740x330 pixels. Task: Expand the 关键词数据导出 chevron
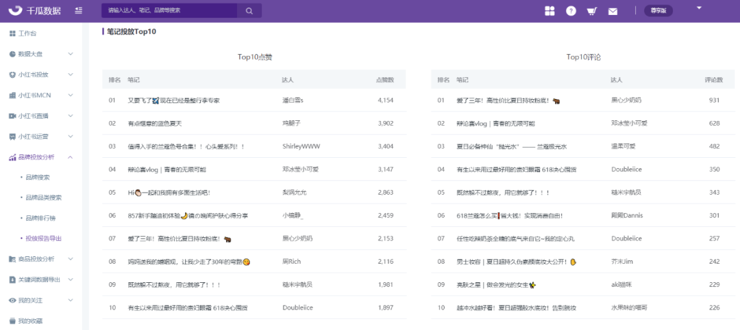coord(71,279)
